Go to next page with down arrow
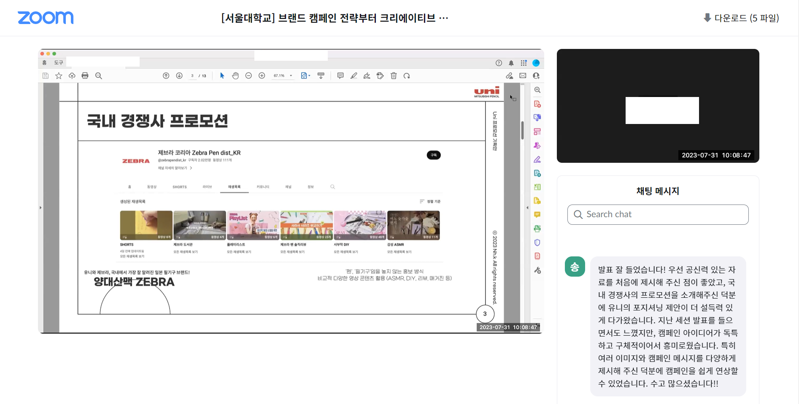Viewport: 799px width, 404px height. [x=179, y=75]
